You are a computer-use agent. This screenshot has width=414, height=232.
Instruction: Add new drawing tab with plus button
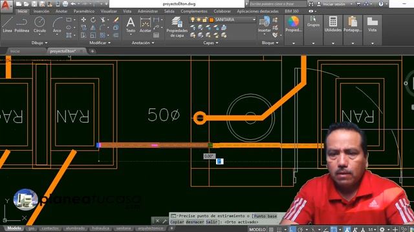[93, 52]
